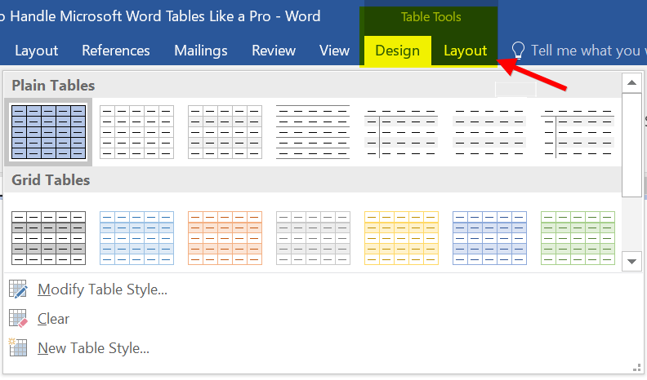
Task: Choose the orange grid table style
Action: pos(225,238)
